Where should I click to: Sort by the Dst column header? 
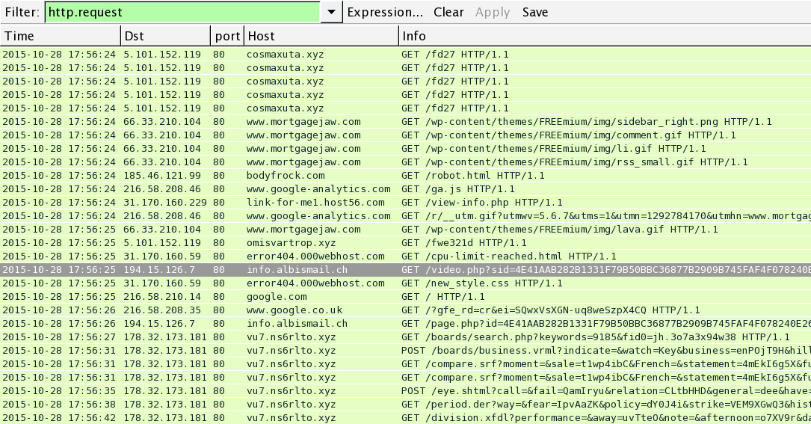pos(165,36)
